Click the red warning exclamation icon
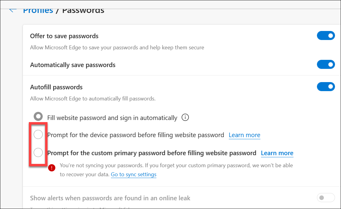 tap(52, 168)
